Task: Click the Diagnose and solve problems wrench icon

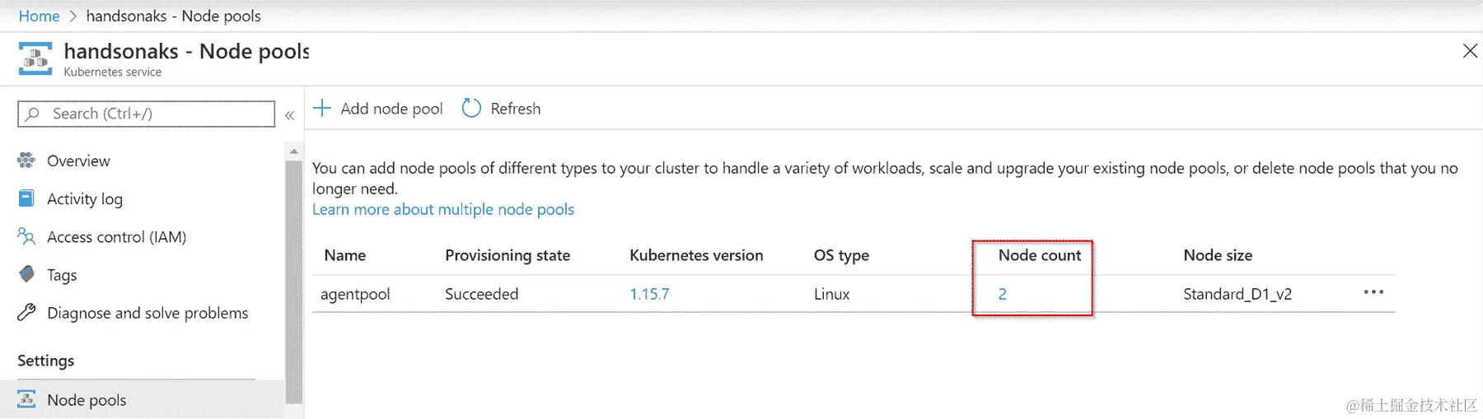Action: 26,313
